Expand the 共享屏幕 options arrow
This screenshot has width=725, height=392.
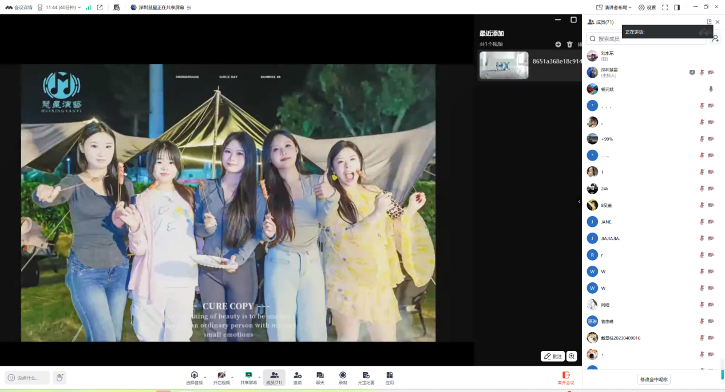(259, 377)
